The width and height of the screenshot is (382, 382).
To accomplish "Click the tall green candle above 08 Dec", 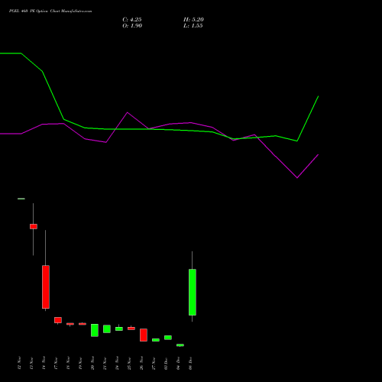I will [x=193, y=292].
